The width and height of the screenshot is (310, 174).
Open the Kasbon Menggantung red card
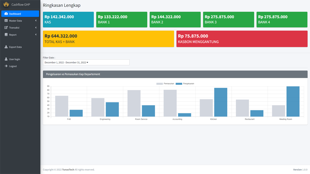[242, 39]
